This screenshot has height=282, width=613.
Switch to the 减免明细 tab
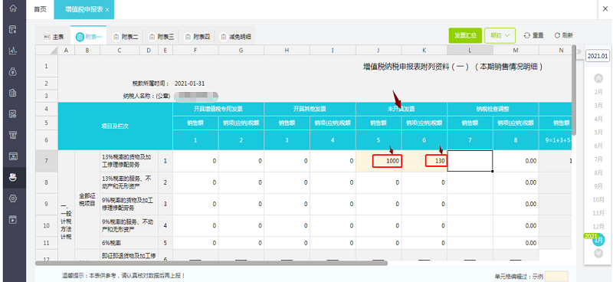[x=236, y=37]
